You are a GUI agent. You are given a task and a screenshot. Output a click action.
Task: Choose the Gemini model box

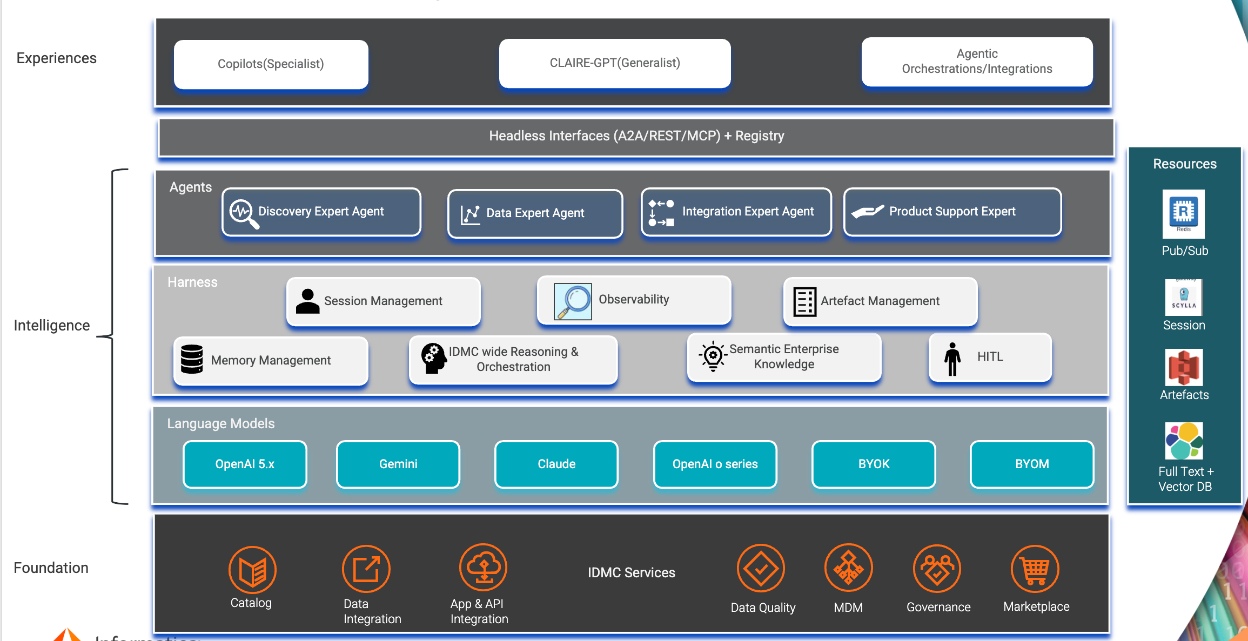[x=398, y=464]
